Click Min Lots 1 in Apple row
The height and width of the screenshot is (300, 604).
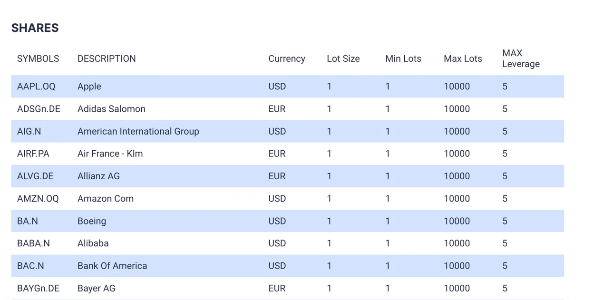click(x=388, y=87)
